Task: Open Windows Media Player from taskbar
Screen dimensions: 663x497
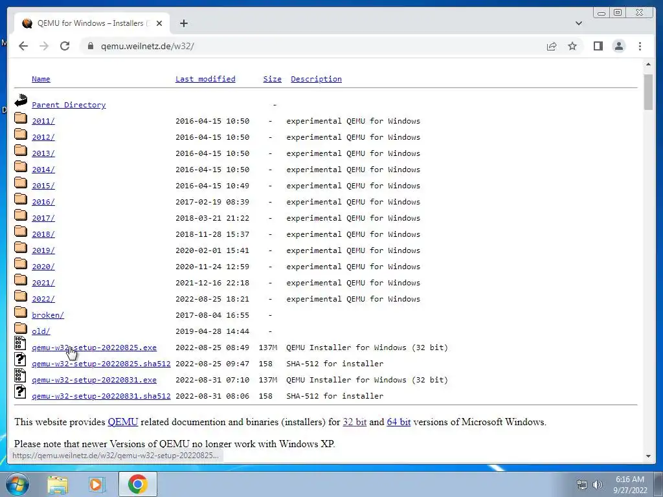Action: pyautogui.click(x=96, y=484)
